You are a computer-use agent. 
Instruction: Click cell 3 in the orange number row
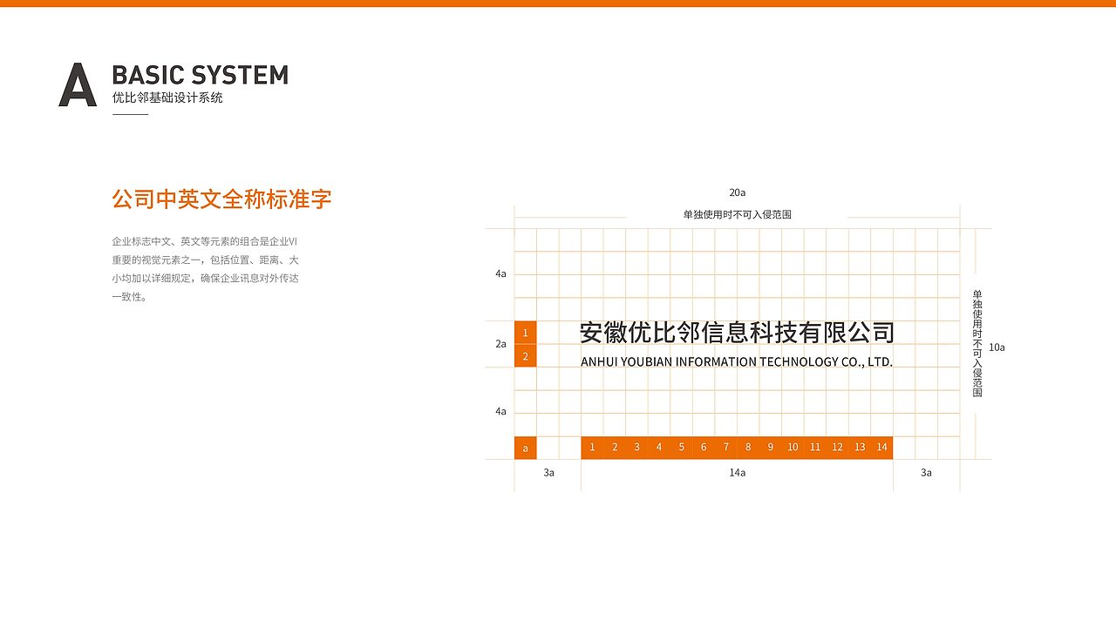tap(636, 448)
